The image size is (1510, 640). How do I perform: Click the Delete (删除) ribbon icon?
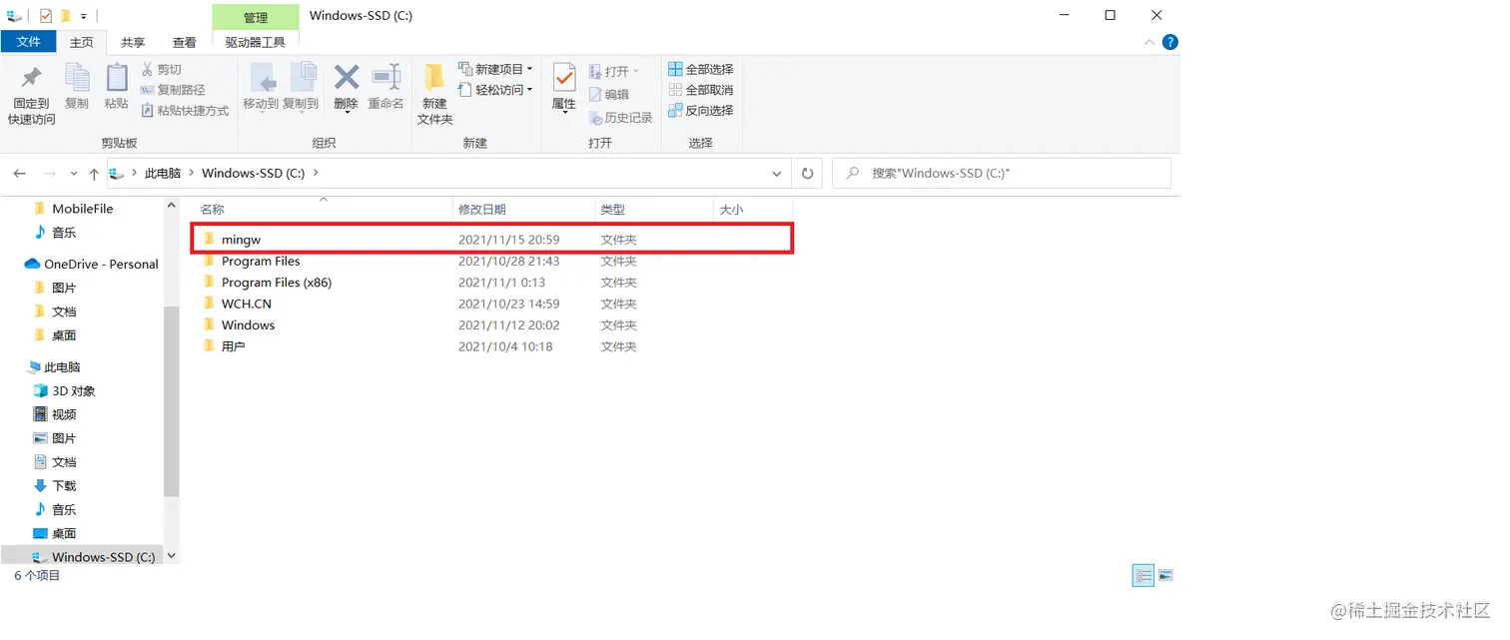[x=346, y=88]
